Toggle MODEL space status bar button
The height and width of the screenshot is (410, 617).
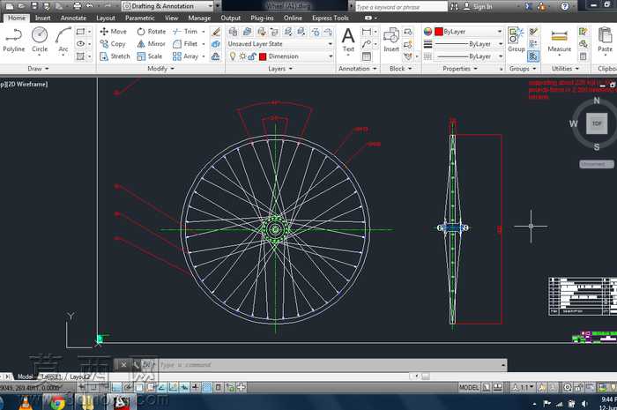click(x=469, y=388)
